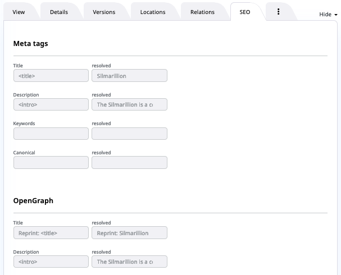Click resolved OpenGraph description field
Screen dimensions: 341x275
pos(129,262)
